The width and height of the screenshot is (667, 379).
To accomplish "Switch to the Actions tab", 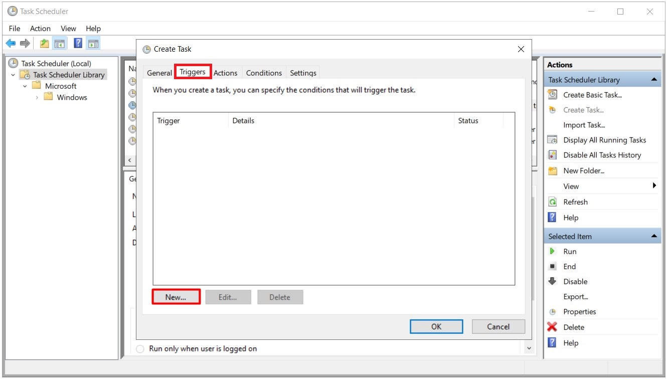I will point(226,73).
